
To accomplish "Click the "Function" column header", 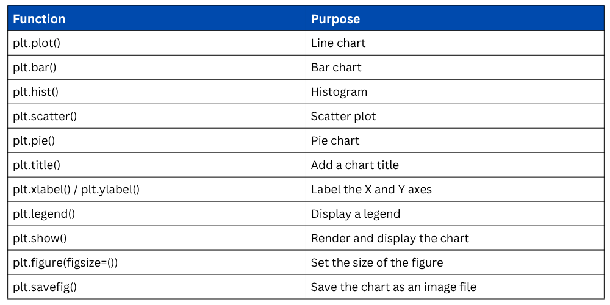I will click(x=39, y=19).
